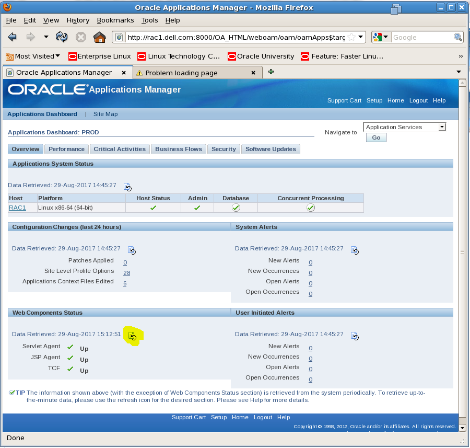Click Setup link in header

374,100
